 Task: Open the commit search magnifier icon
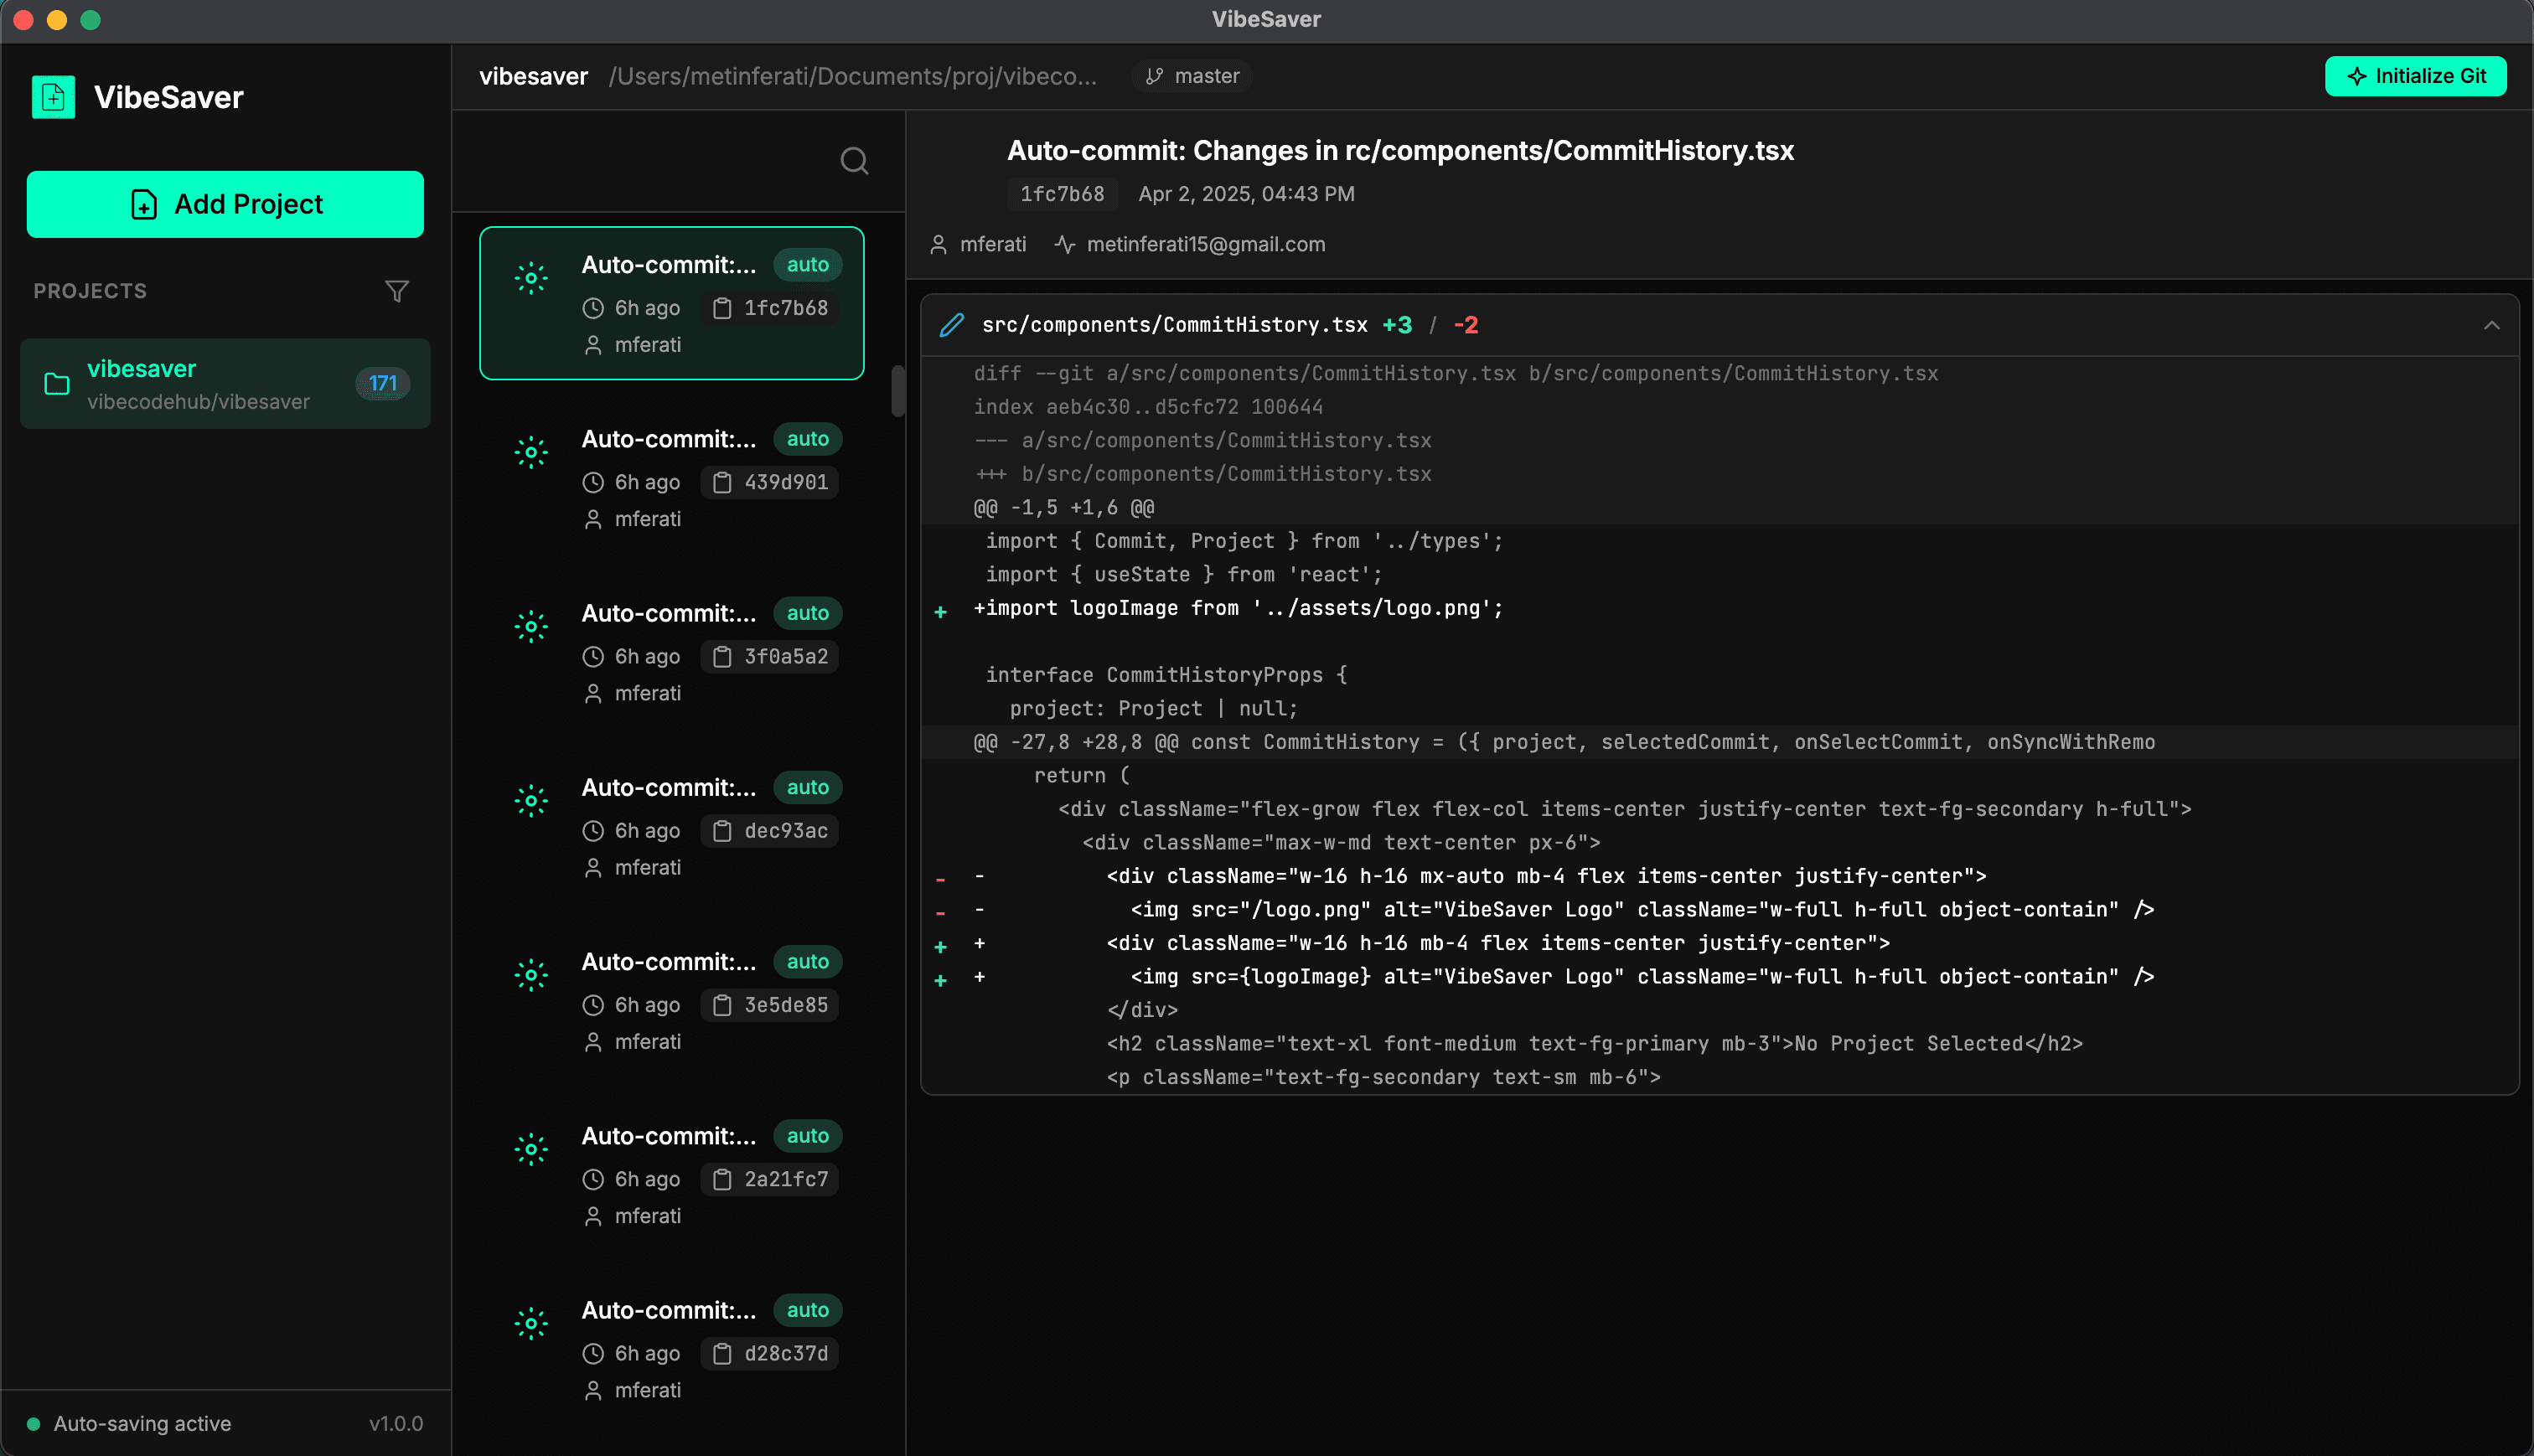(854, 160)
